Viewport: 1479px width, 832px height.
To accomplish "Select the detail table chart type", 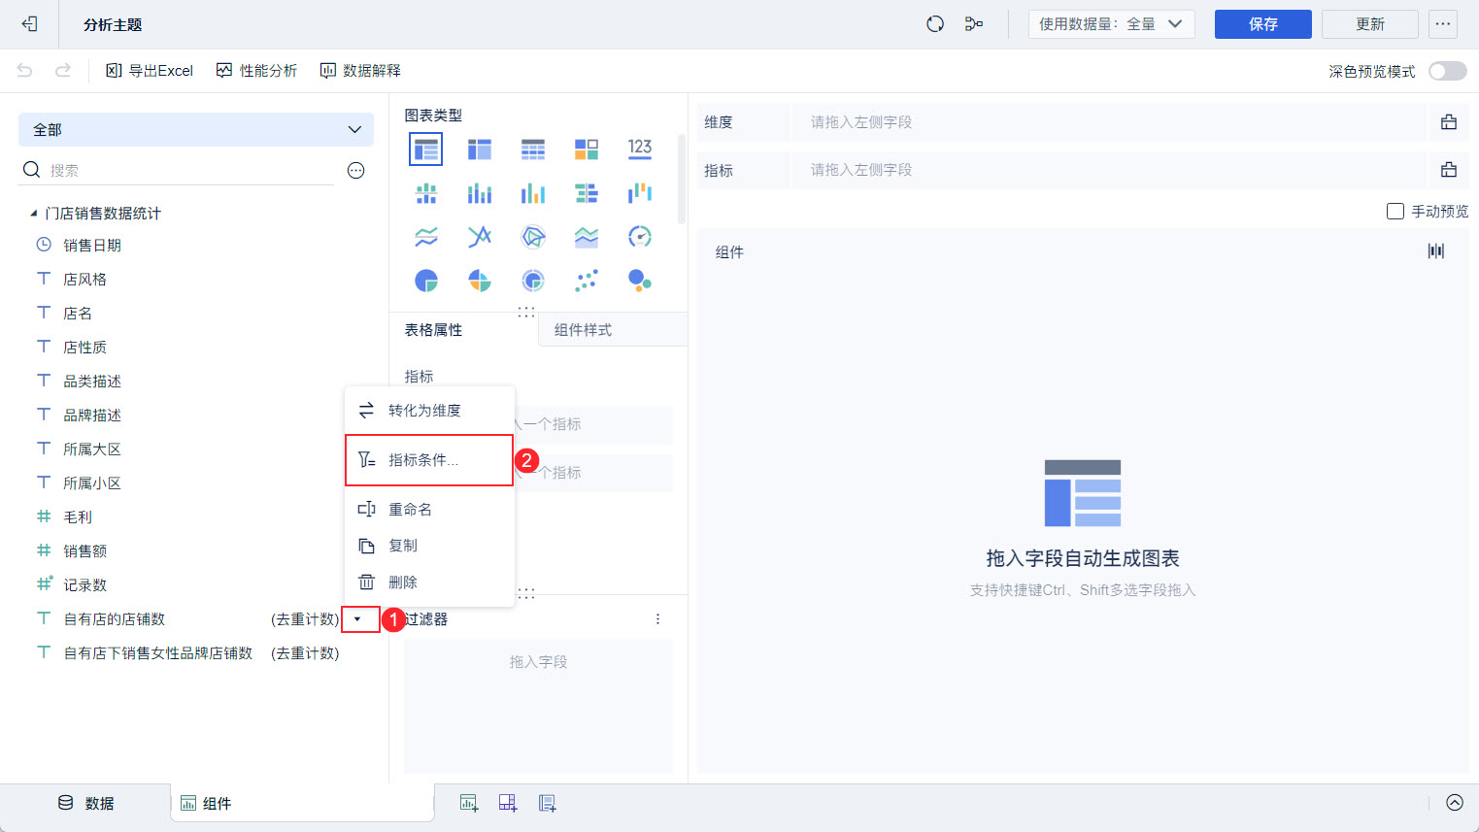I will point(533,150).
